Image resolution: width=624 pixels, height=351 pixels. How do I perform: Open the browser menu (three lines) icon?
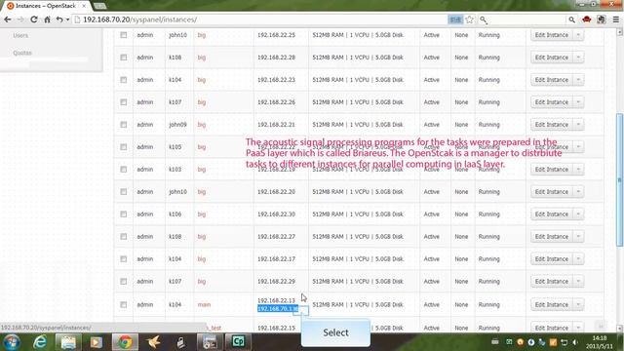coord(615,19)
